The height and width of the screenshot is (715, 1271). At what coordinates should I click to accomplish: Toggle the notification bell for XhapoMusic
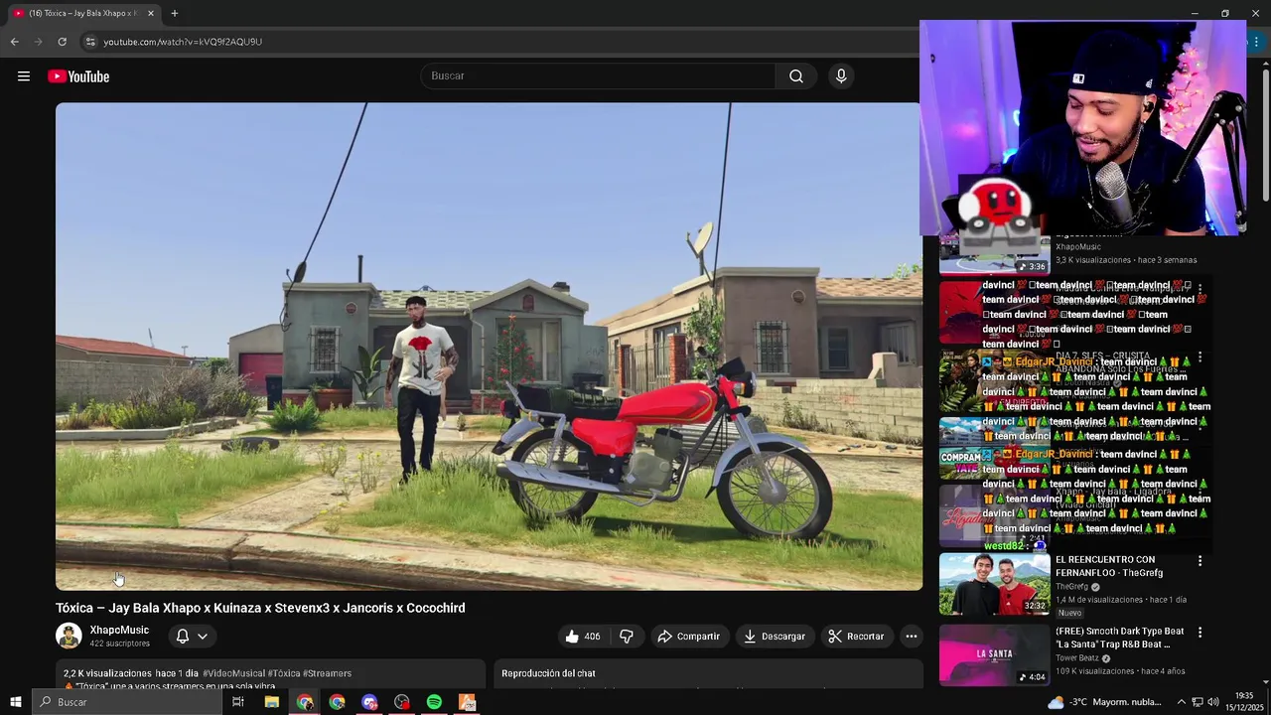point(182,636)
